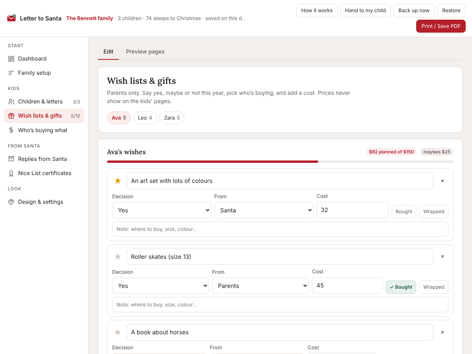Unstar the art set wish
Image resolution: width=472 pixels, height=354 pixels.
[118, 181]
